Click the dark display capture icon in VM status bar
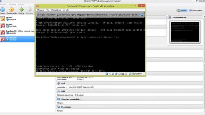This screenshot has height=115, width=205. point(122,74)
